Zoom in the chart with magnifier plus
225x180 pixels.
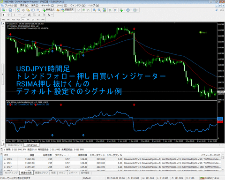pos(94,10)
